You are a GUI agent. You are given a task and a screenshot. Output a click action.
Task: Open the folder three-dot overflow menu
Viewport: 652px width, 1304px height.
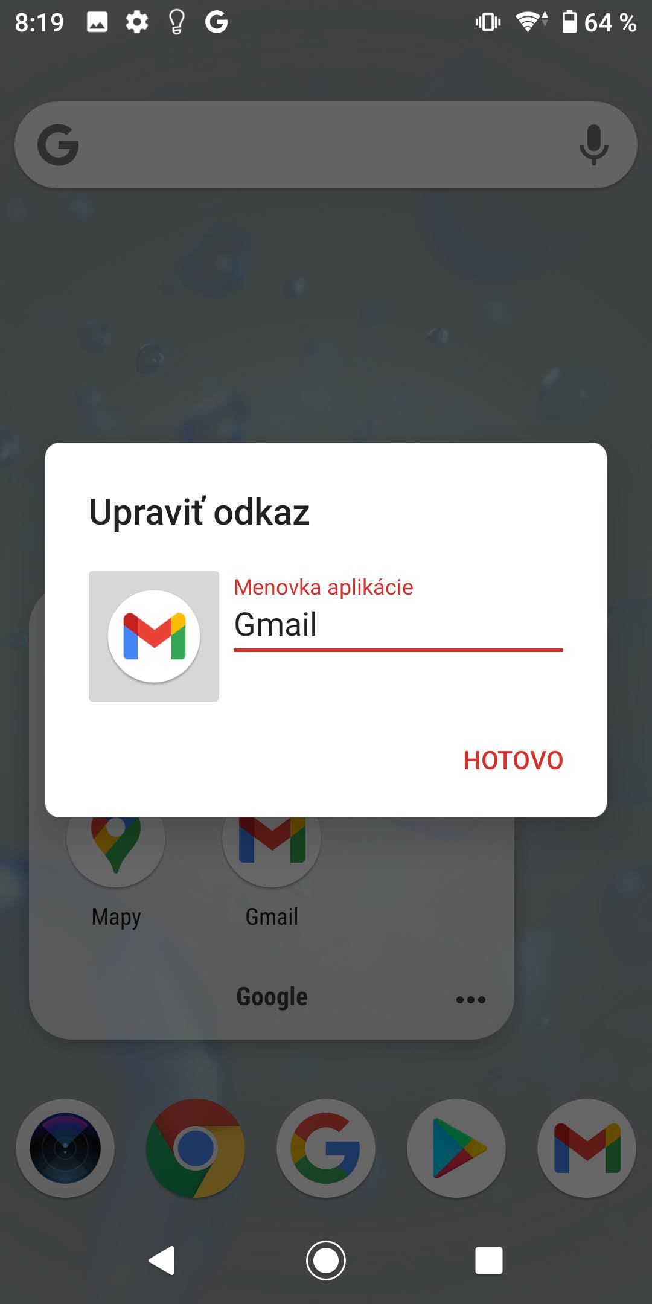point(471,1000)
